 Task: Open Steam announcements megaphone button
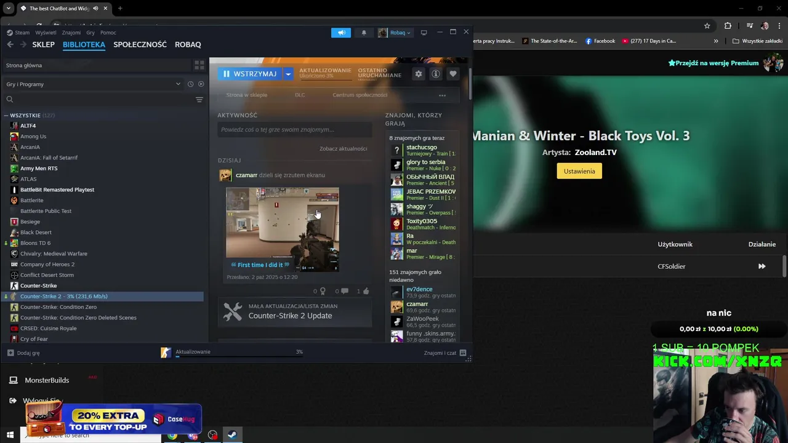[x=341, y=33]
